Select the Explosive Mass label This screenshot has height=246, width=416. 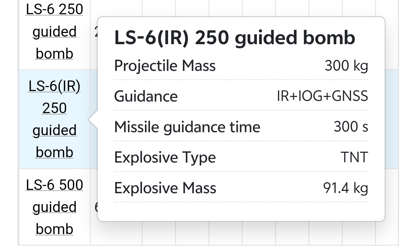coord(165,188)
